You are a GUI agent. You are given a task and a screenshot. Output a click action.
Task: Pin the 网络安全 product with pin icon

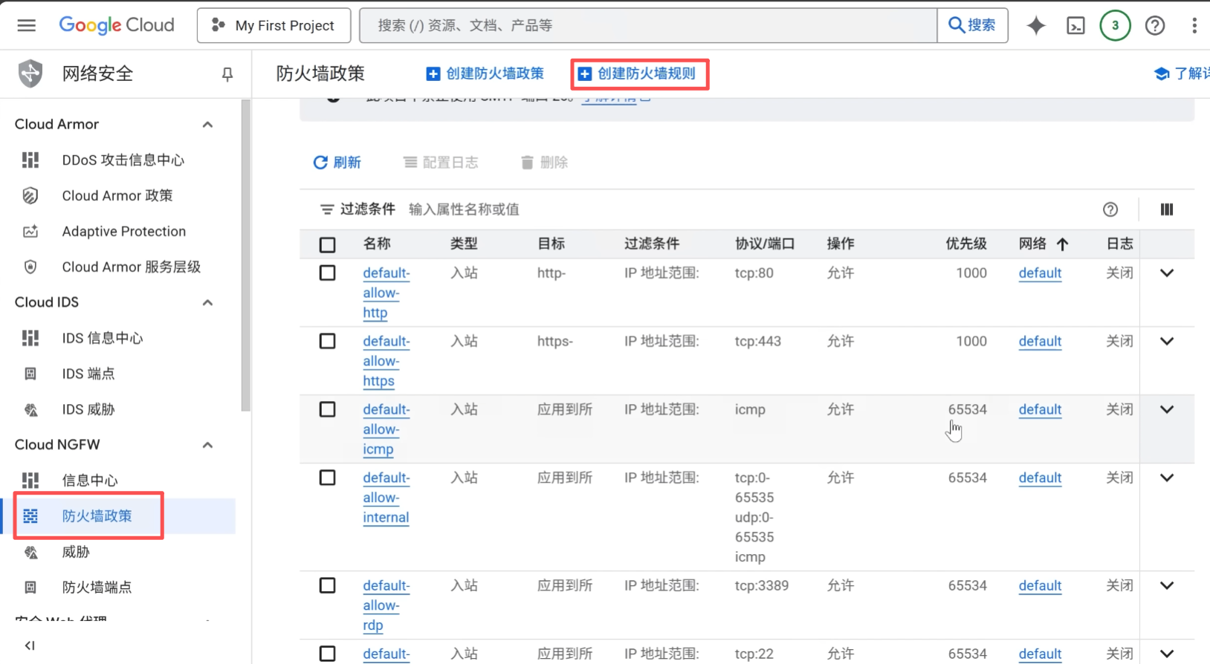point(227,74)
